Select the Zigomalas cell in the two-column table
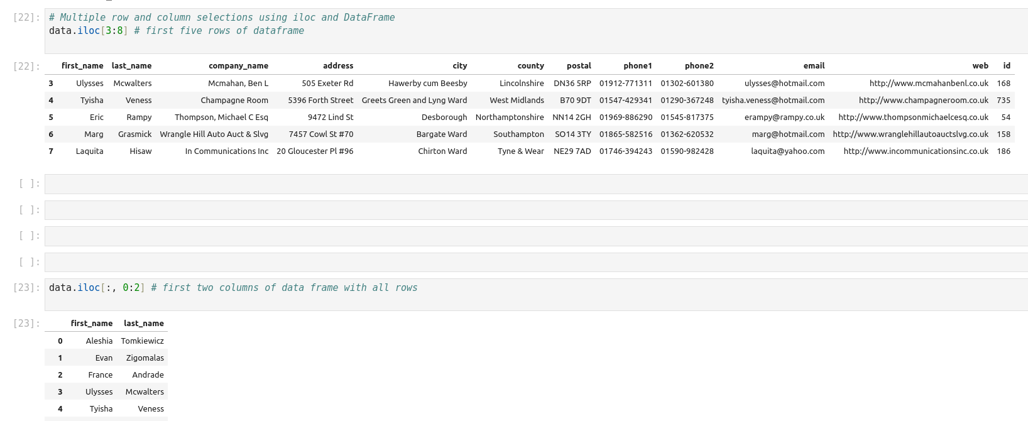The image size is (1028, 421). [x=145, y=358]
